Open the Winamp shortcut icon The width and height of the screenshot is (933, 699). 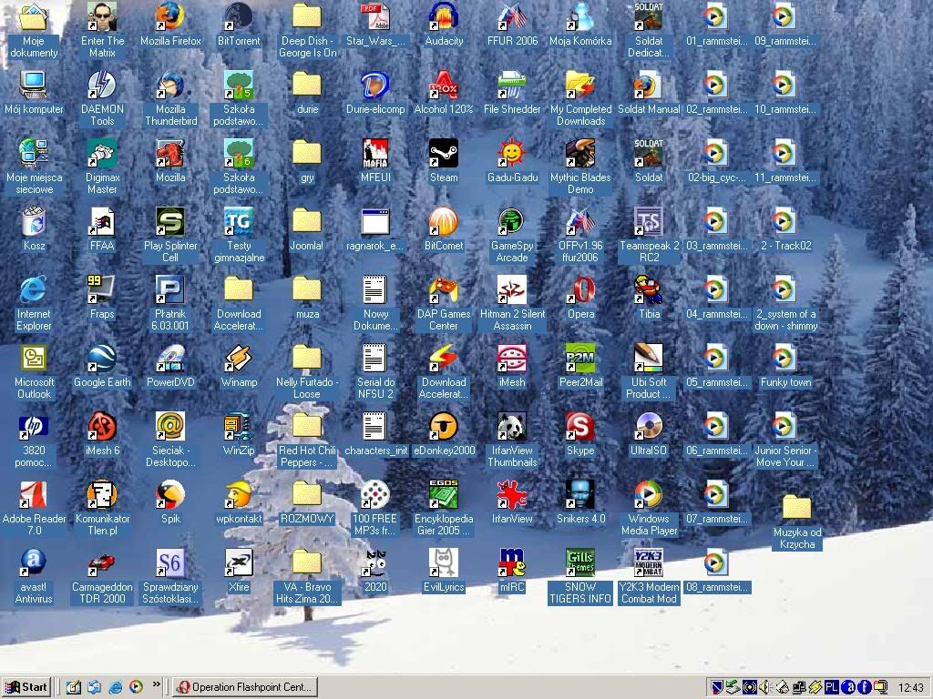coord(239,359)
